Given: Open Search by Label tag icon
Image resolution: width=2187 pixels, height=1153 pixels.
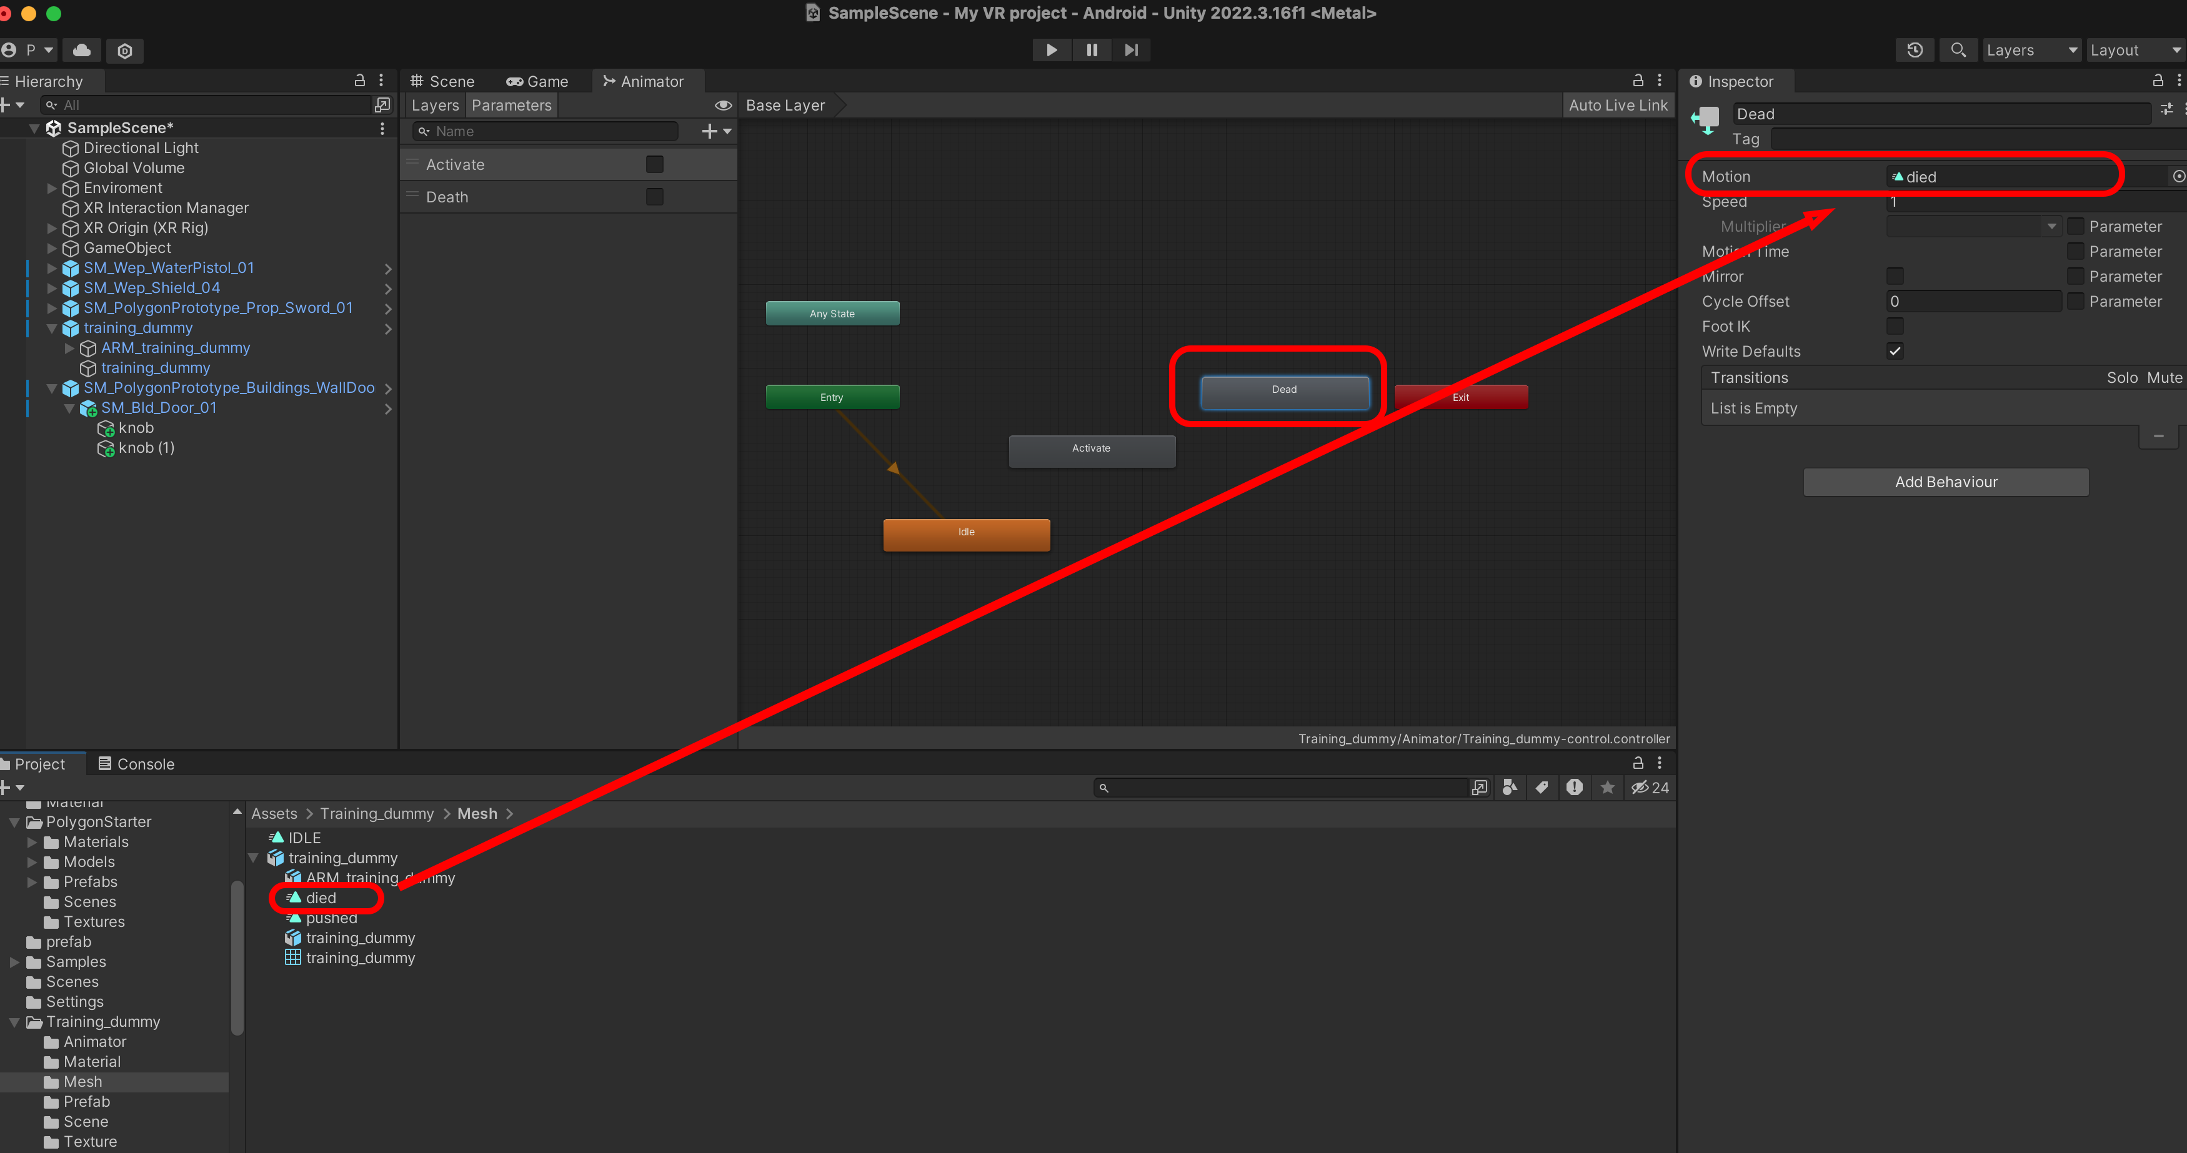Looking at the screenshot, I should pyautogui.click(x=1542, y=788).
